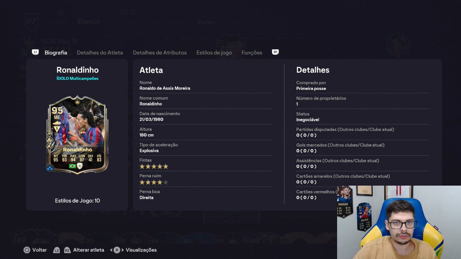Go to Estilos de jogo tab

click(214, 53)
